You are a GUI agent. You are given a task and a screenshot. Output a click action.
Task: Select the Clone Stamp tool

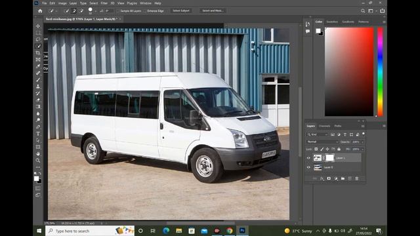pyautogui.click(x=38, y=87)
